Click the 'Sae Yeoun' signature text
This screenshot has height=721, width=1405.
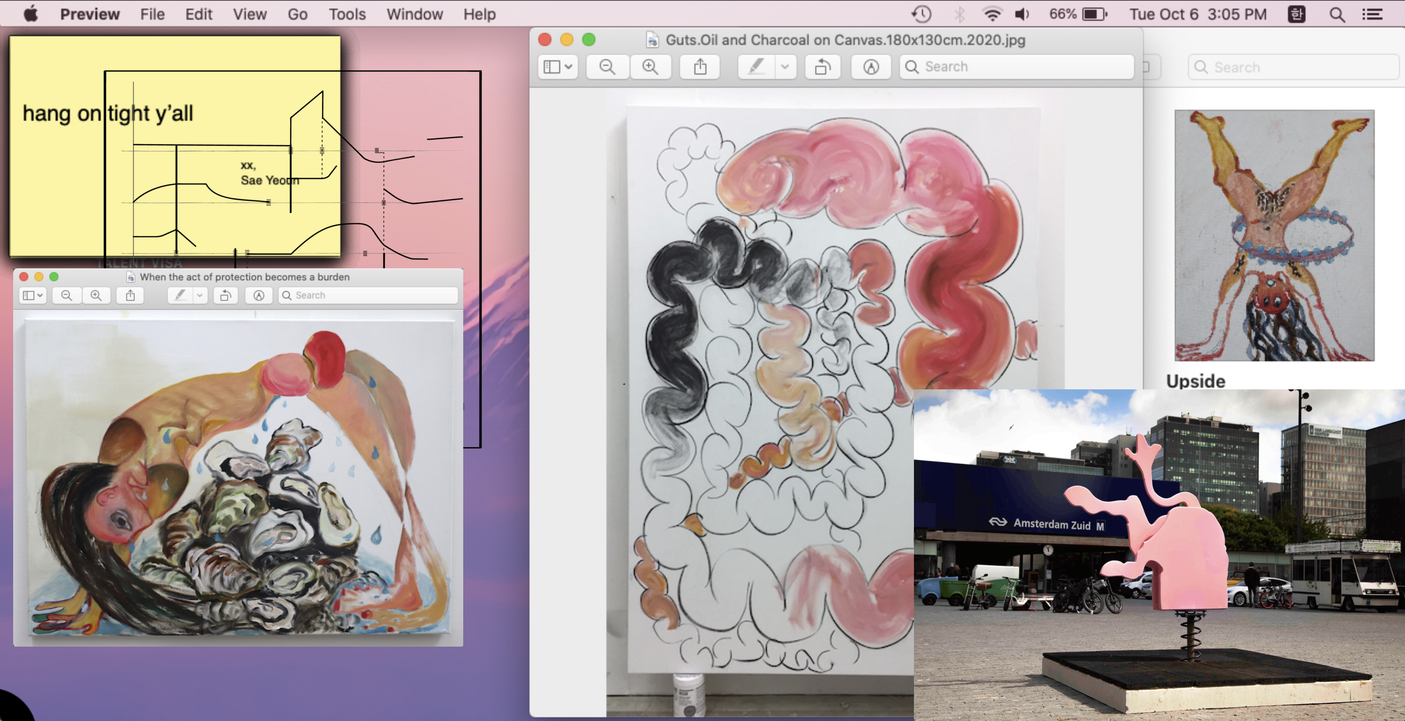coord(270,180)
